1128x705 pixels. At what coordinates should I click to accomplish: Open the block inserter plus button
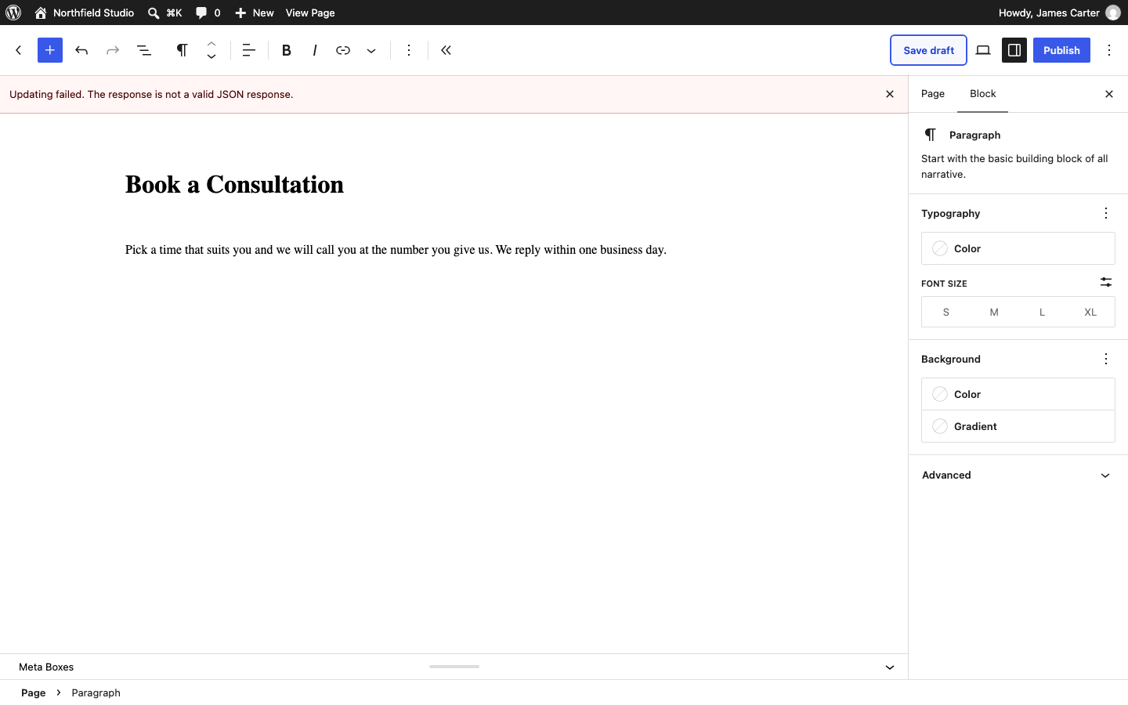point(50,50)
